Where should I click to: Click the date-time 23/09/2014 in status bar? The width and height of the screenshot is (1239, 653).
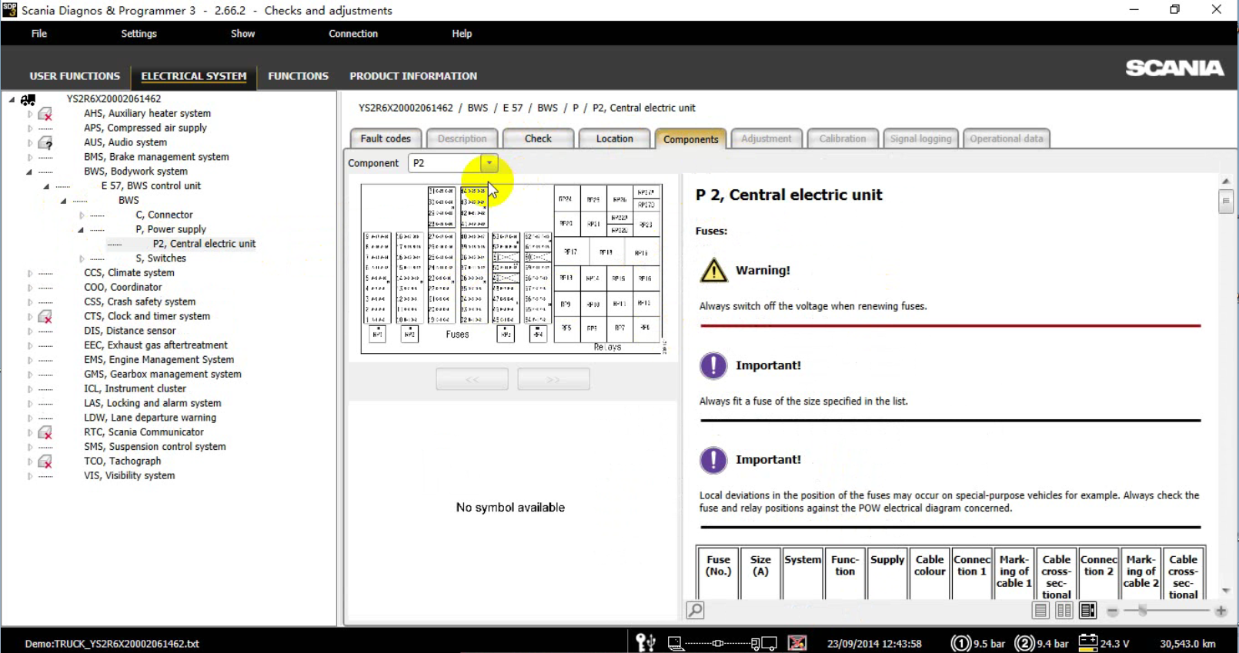(874, 644)
